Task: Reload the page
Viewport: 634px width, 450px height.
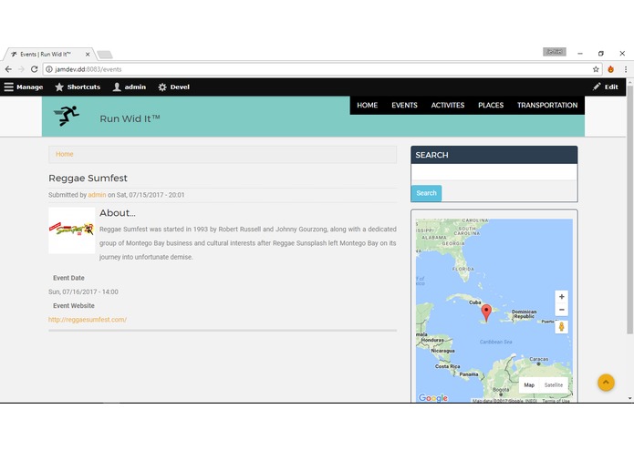Action: point(34,69)
